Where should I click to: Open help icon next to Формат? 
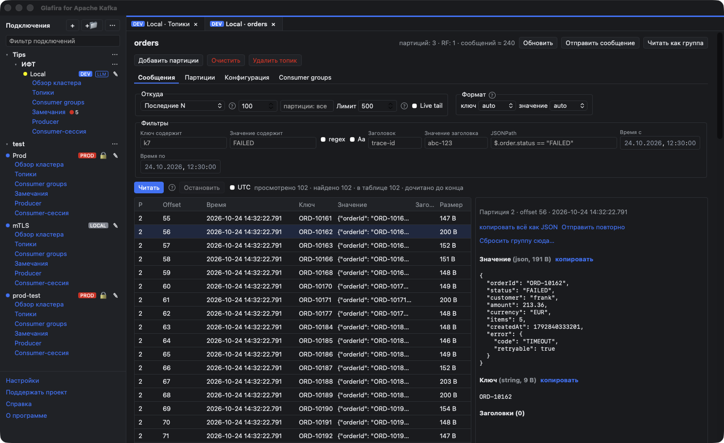(492, 95)
